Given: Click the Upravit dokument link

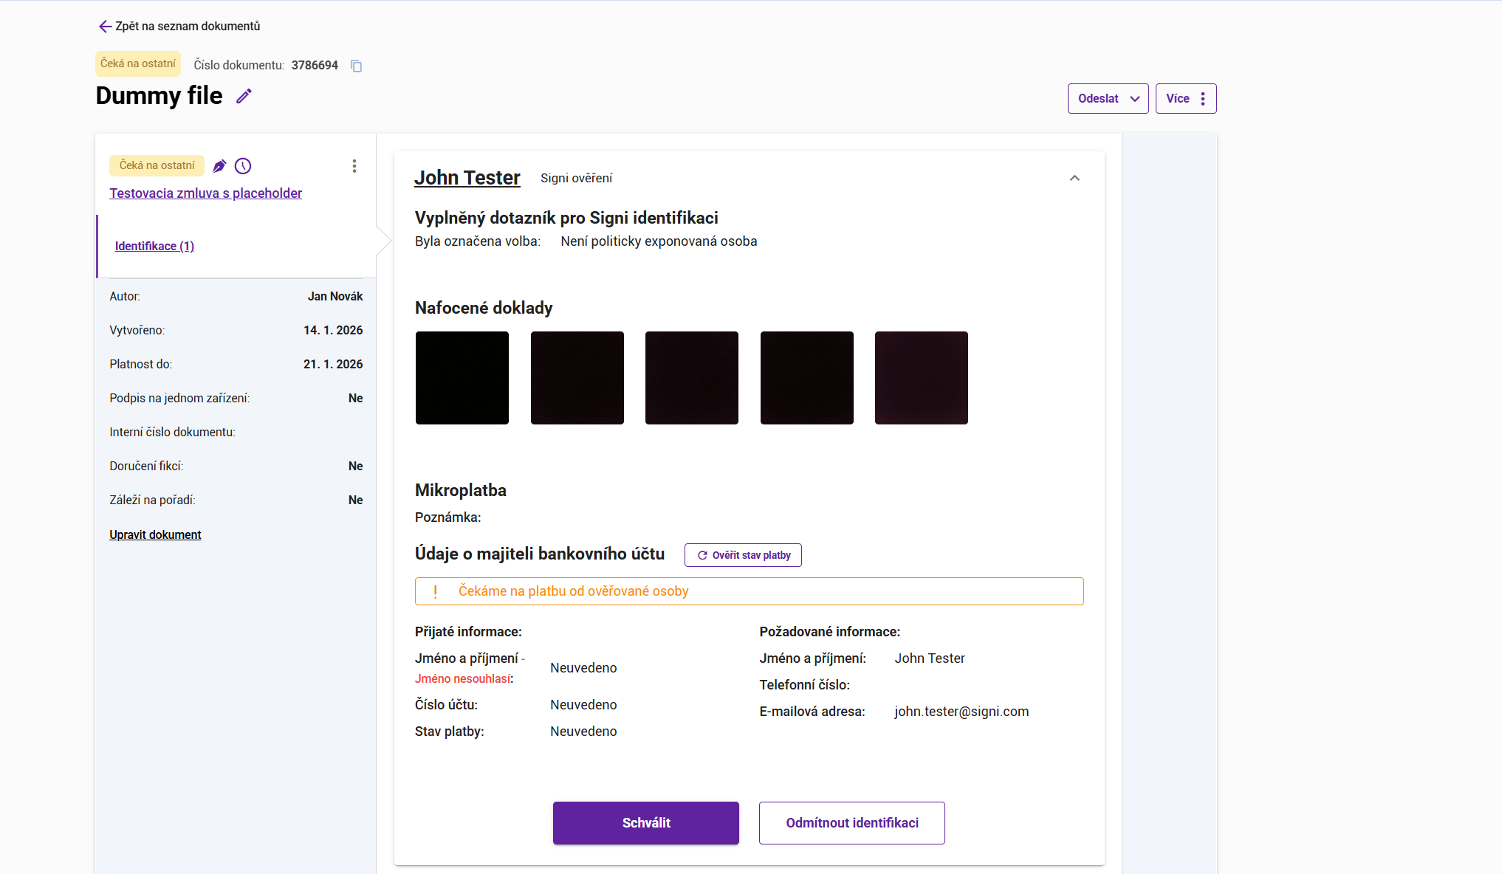Looking at the screenshot, I should click(x=155, y=534).
